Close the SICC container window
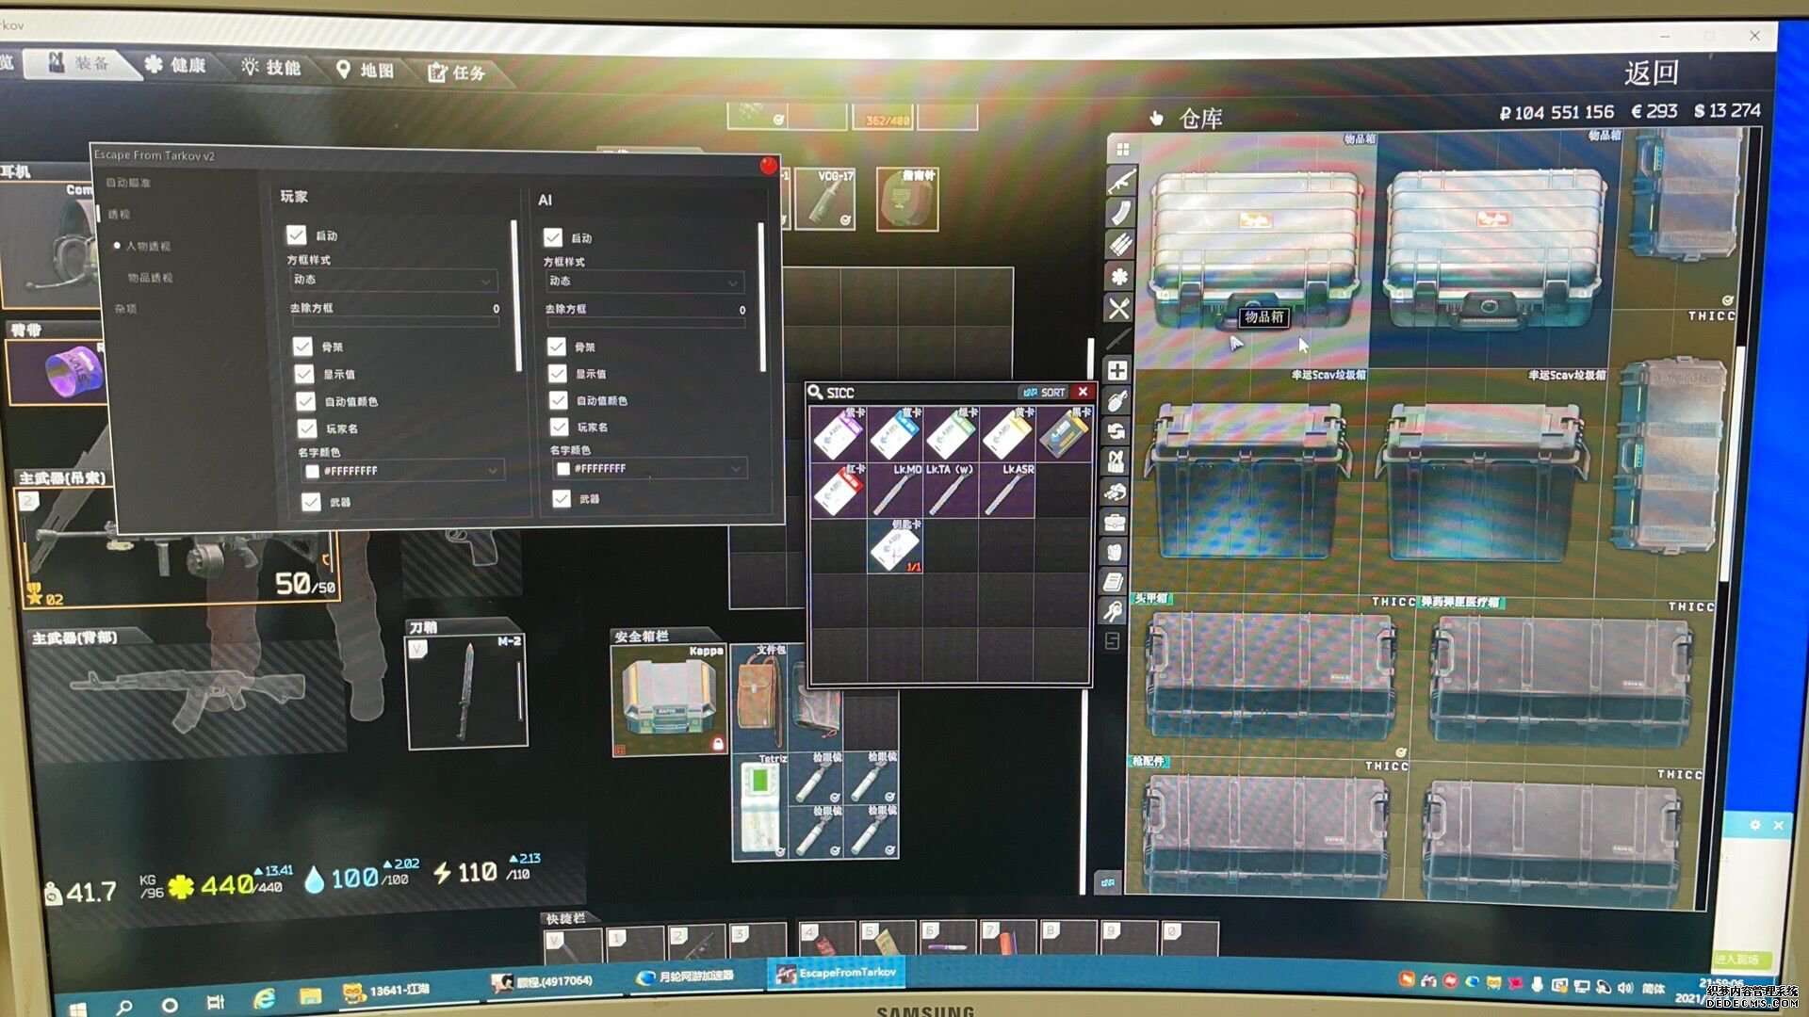The height and width of the screenshot is (1017, 1809). pyautogui.click(x=1083, y=392)
